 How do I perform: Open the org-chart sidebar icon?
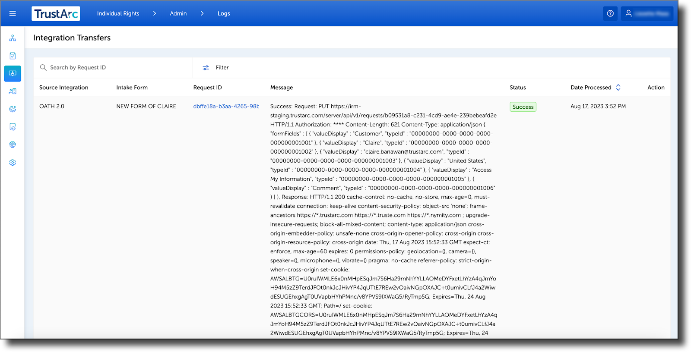pyautogui.click(x=13, y=38)
